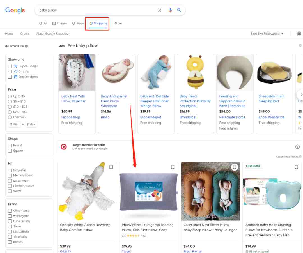Check the Memory Foam fill filter
This screenshot has height=253, width=303.
(x=10, y=175)
